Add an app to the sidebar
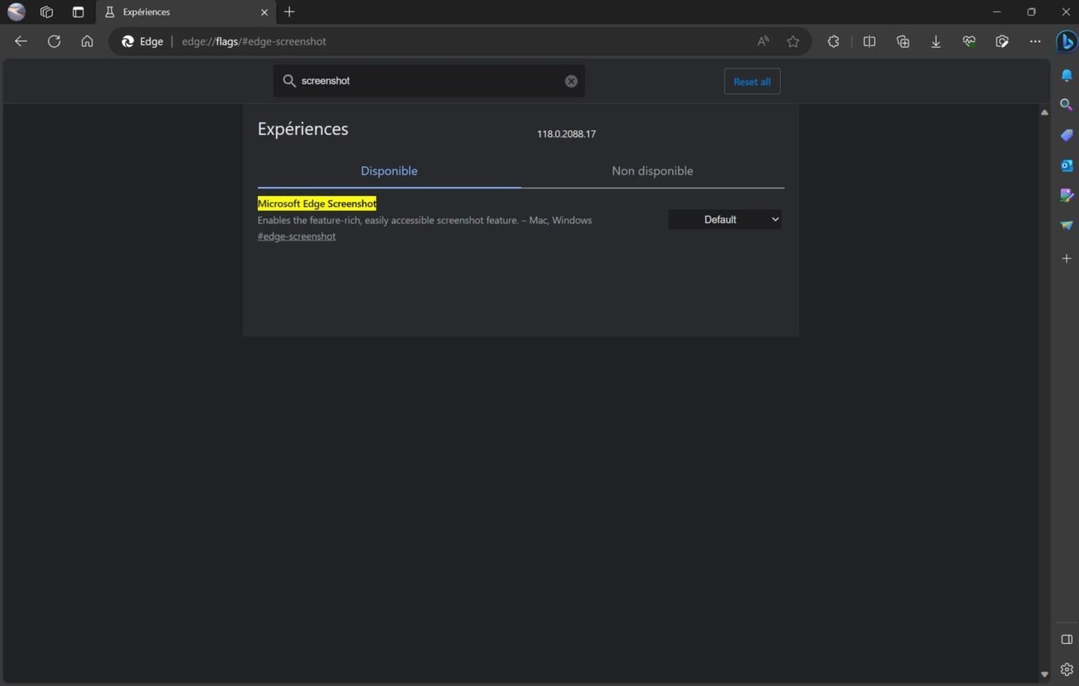1079x686 pixels. pyautogui.click(x=1066, y=259)
